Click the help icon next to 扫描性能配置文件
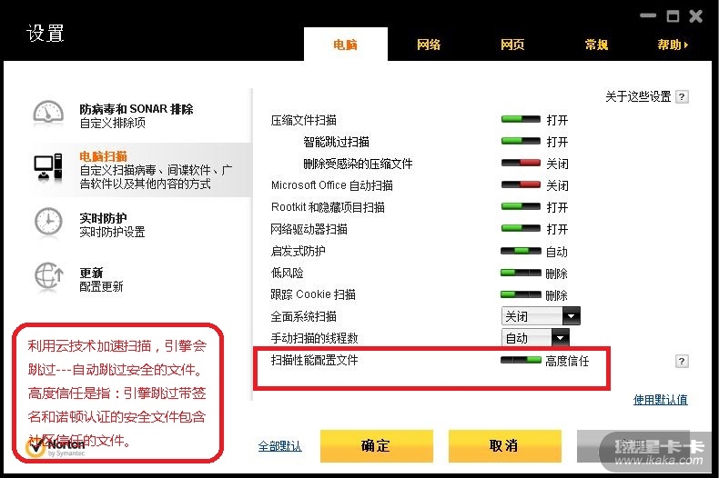719x478 pixels. [682, 362]
